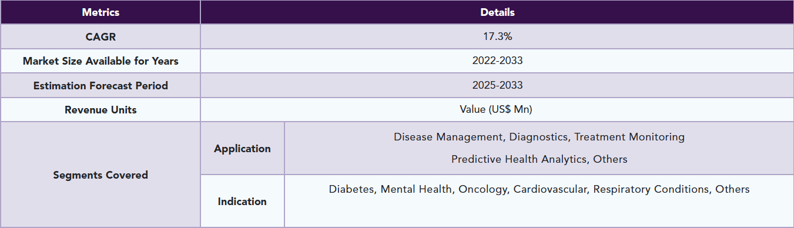
Task: Click the 17.3% CAGR value
Action: [x=497, y=36]
